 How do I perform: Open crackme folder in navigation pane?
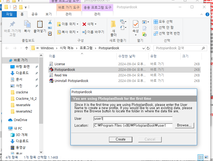click(22, 92)
